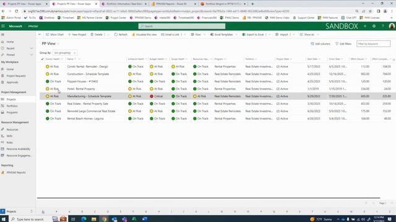Open the help question mark icon

(x=382, y=26)
